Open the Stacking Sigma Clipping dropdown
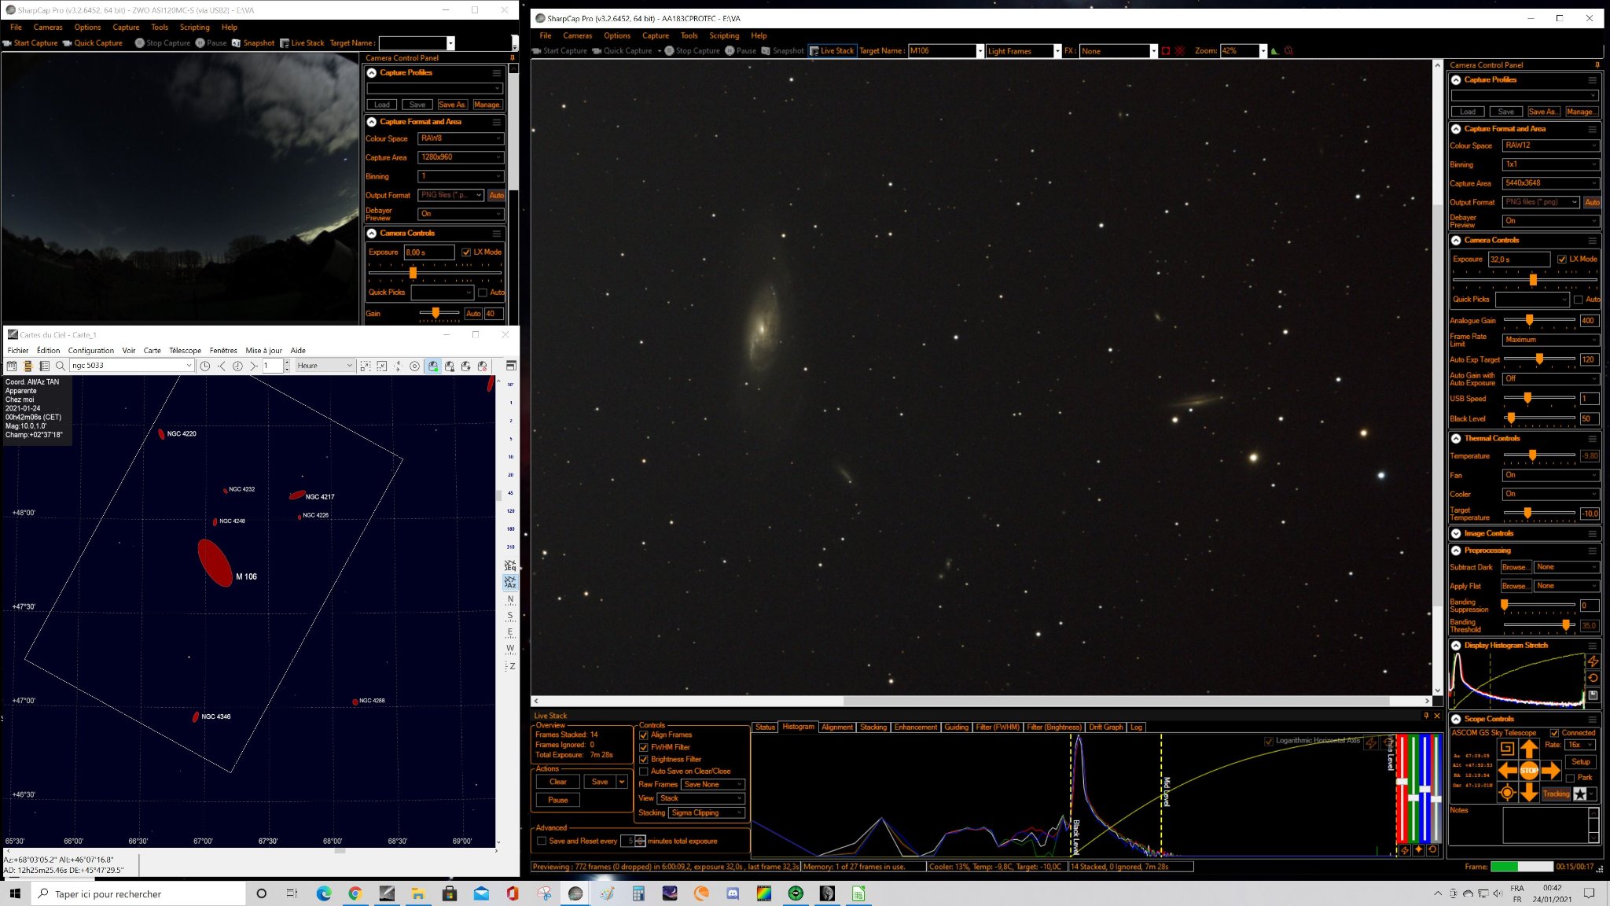1610x906 pixels. click(707, 812)
